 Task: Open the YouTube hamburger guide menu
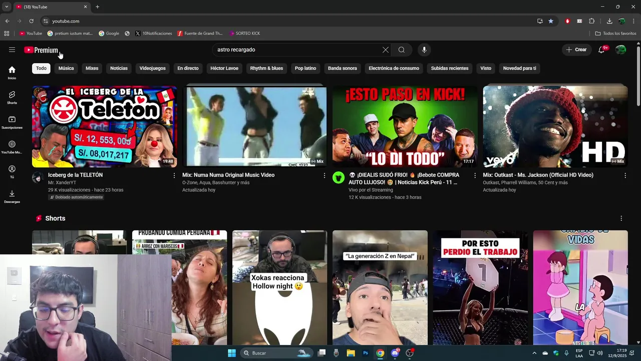(x=12, y=50)
